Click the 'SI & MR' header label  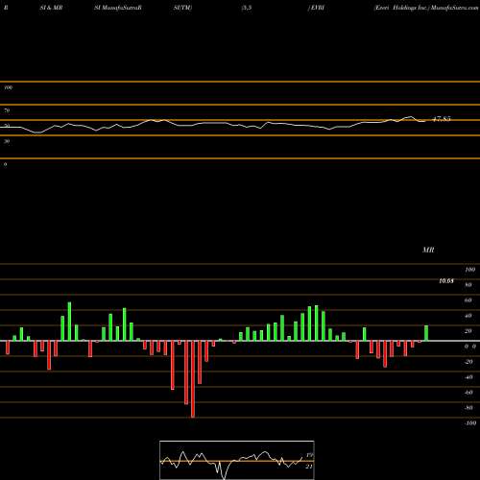pyautogui.click(x=51, y=8)
